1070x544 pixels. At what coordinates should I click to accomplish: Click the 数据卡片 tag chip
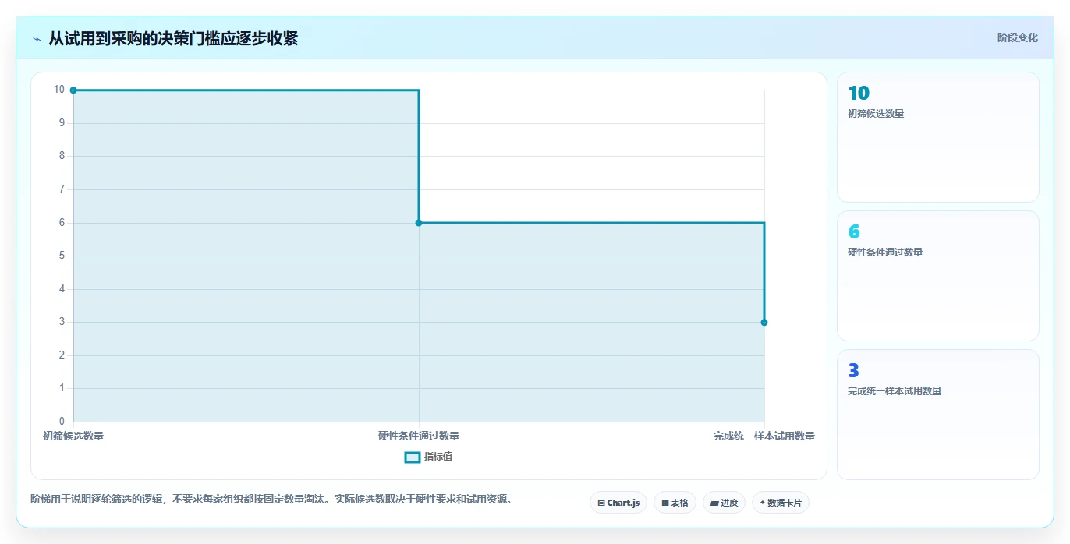click(781, 503)
